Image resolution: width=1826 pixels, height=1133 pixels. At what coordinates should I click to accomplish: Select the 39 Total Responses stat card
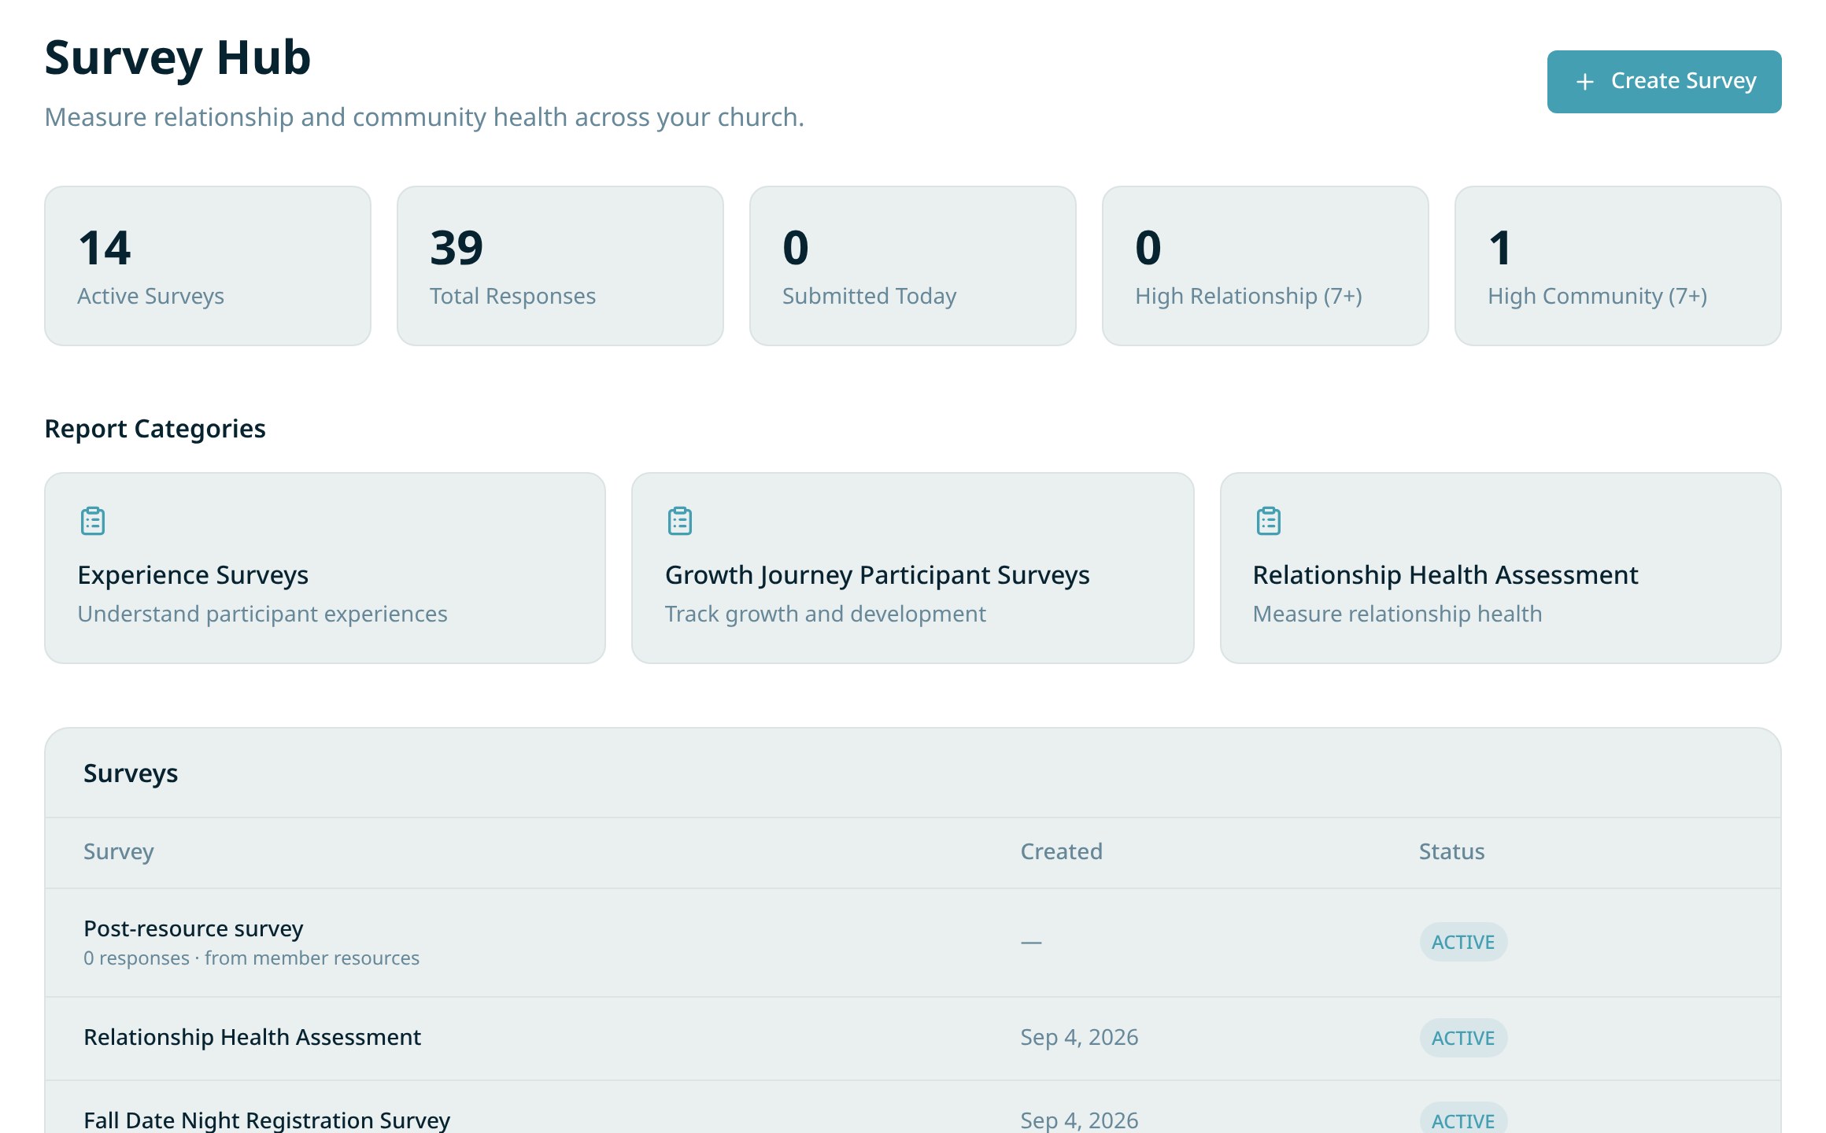(x=560, y=266)
